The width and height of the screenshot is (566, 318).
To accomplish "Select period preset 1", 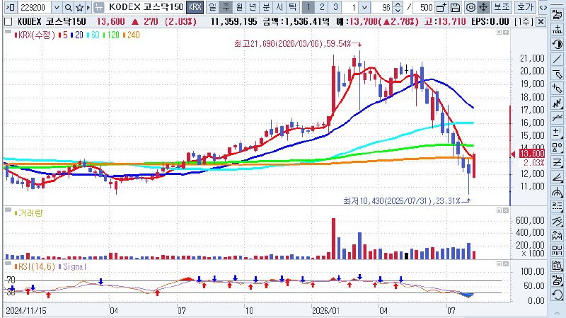I will [308, 7].
